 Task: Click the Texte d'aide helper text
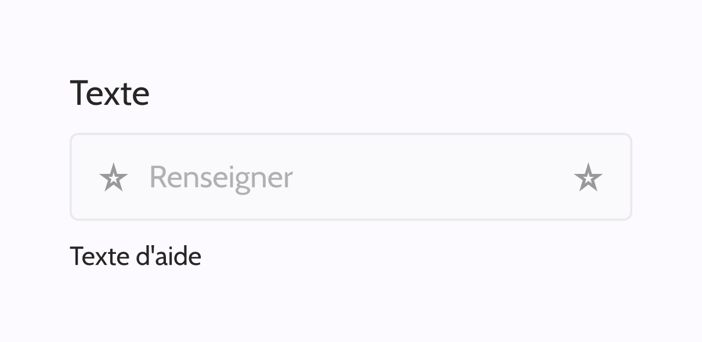pyautogui.click(x=135, y=256)
